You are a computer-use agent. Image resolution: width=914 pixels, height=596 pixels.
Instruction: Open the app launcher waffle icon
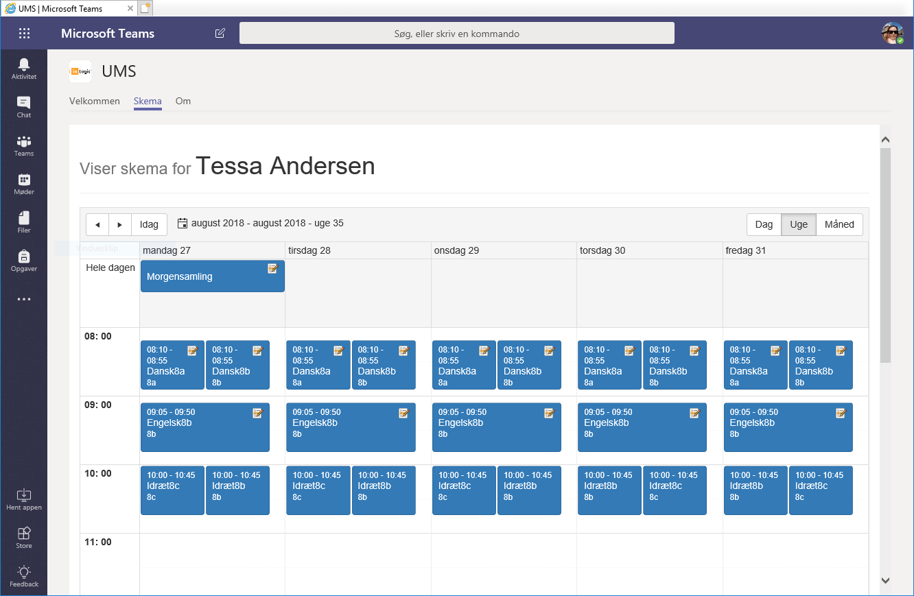[x=24, y=33]
